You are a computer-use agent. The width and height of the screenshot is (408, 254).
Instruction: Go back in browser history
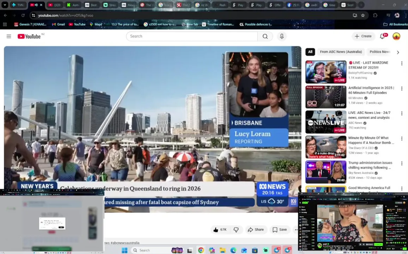point(5,16)
